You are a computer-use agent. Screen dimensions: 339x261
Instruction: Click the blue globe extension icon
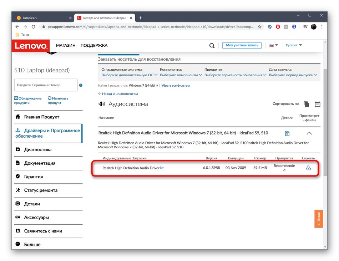pyautogui.click(x=294, y=27)
